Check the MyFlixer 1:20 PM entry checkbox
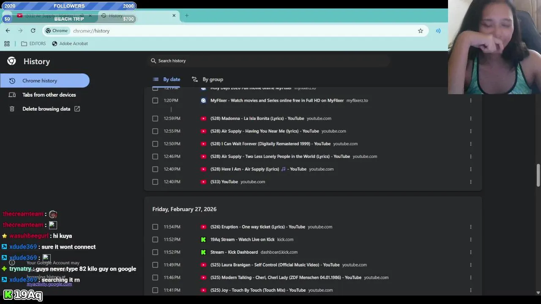Viewport: 541px width, 304px height. [x=155, y=100]
